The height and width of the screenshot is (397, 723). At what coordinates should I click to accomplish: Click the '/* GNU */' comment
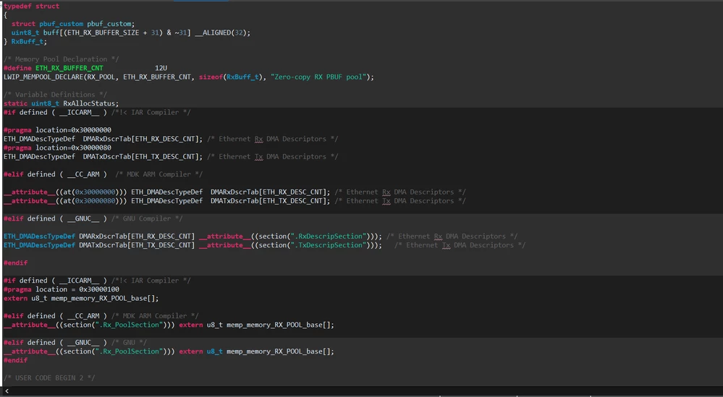[129, 343]
